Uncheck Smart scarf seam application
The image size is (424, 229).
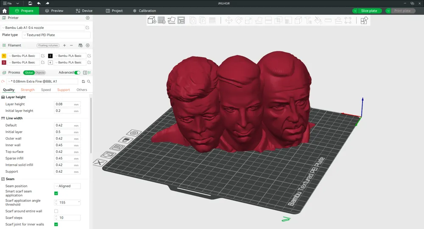(x=56, y=193)
